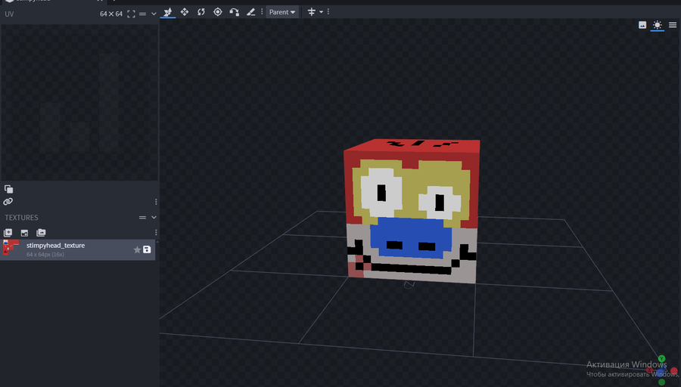Create a new texture
Viewport: 681px width, 387px height.
tap(8, 233)
